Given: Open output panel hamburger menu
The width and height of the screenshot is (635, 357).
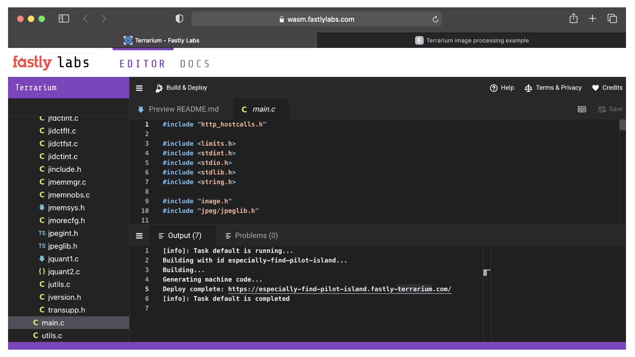Looking at the screenshot, I should (x=139, y=236).
